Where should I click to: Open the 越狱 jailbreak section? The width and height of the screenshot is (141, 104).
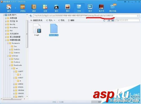[34, 8]
